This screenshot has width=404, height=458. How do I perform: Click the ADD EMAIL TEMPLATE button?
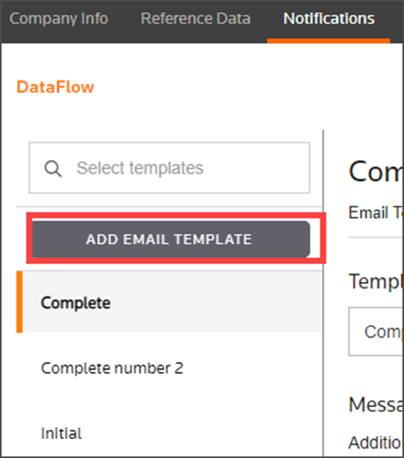point(171,239)
